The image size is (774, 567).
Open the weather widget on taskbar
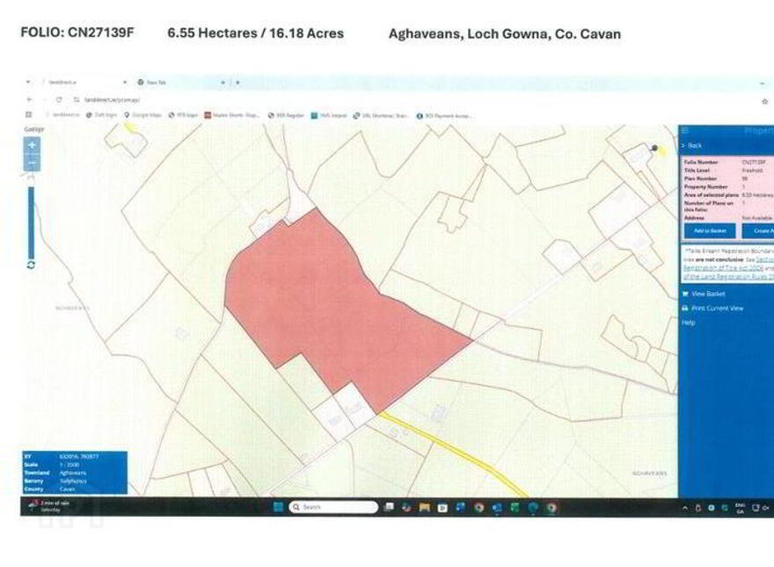point(49,506)
